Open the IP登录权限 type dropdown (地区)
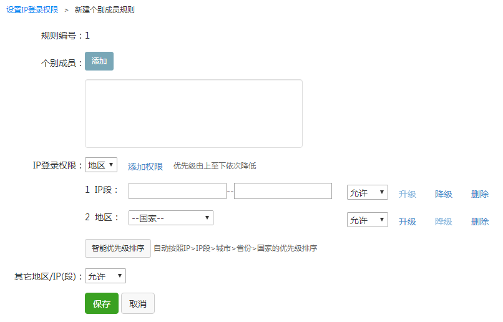The image size is (503, 322). point(100,165)
